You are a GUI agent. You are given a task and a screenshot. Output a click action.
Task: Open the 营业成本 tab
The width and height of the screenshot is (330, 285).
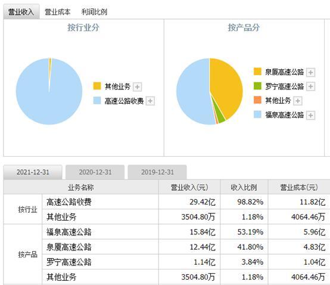pyautogui.click(x=57, y=12)
